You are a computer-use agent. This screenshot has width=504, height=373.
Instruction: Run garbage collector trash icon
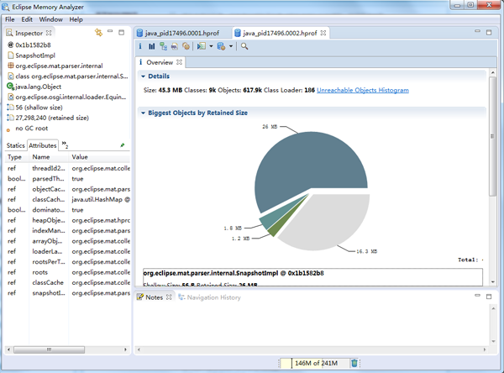pyautogui.click(x=354, y=363)
